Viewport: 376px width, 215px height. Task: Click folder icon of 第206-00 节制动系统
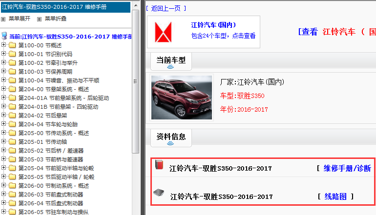pyautogui.click(x=12, y=186)
